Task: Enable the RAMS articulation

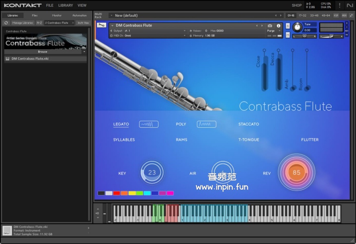Action: point(181,139)
